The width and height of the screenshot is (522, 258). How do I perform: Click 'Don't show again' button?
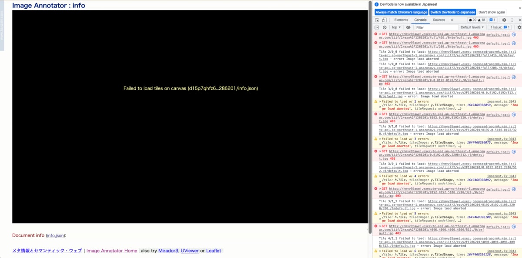(492, 12)
